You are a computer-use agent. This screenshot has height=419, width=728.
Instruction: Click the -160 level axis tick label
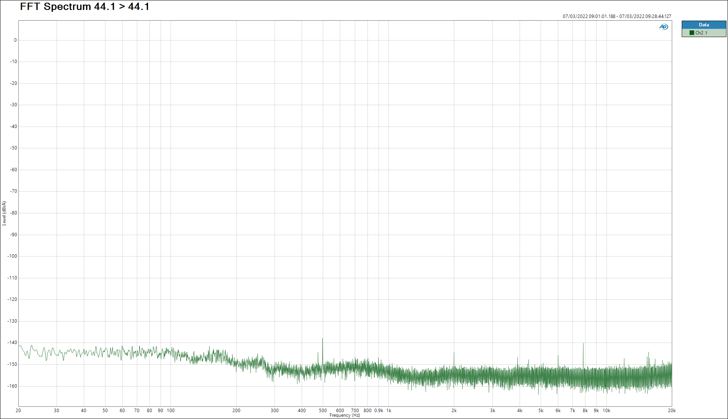13,386
